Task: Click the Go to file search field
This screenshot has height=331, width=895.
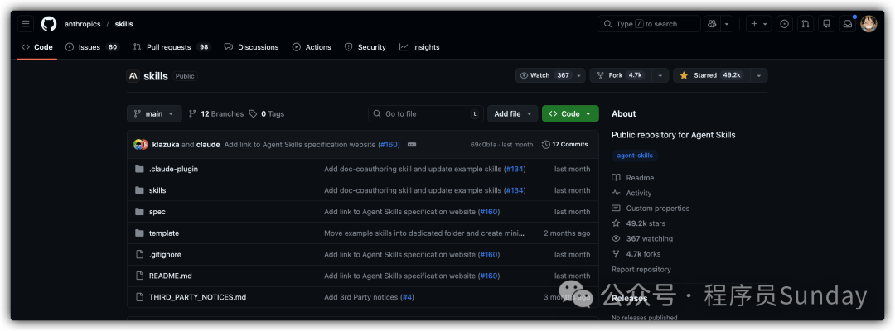Action: pyautogui.click(x=426, y=114)
